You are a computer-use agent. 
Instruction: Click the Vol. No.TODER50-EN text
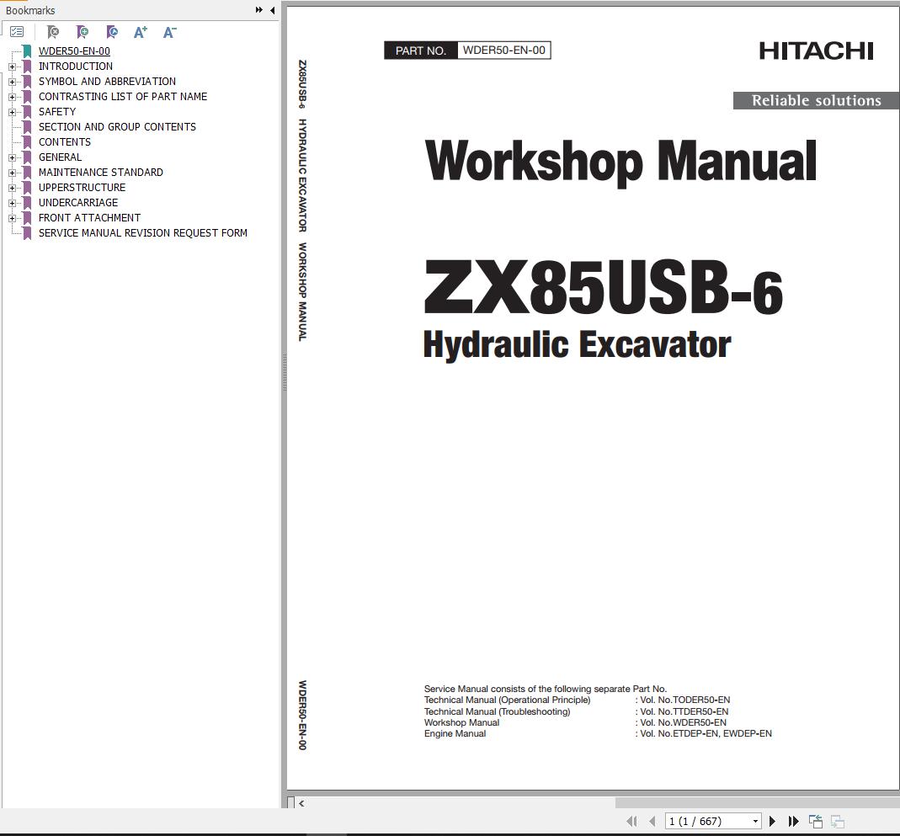coord(684,700)
